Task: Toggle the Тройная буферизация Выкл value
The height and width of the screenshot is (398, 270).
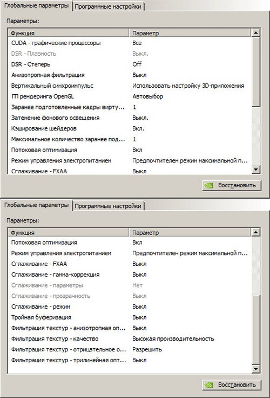Action: click(x=139, y=317)
